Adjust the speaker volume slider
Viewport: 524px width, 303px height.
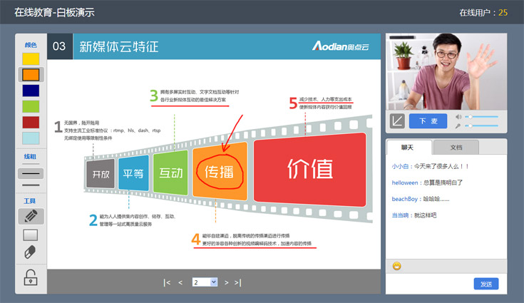[x=481, y=117]
